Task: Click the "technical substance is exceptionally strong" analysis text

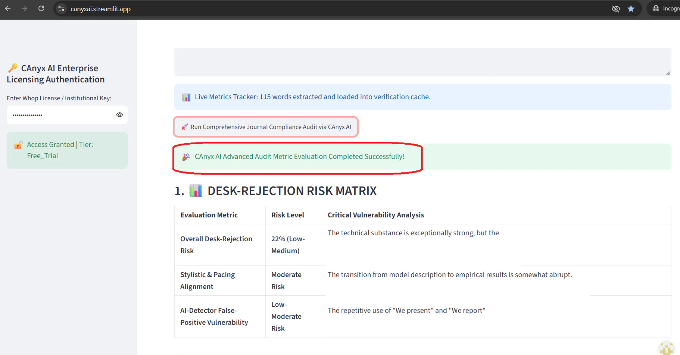Action: coord(413,233)
